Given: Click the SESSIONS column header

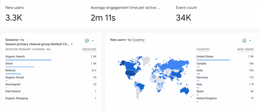Looking at the screenshot, I should [89, 49].
